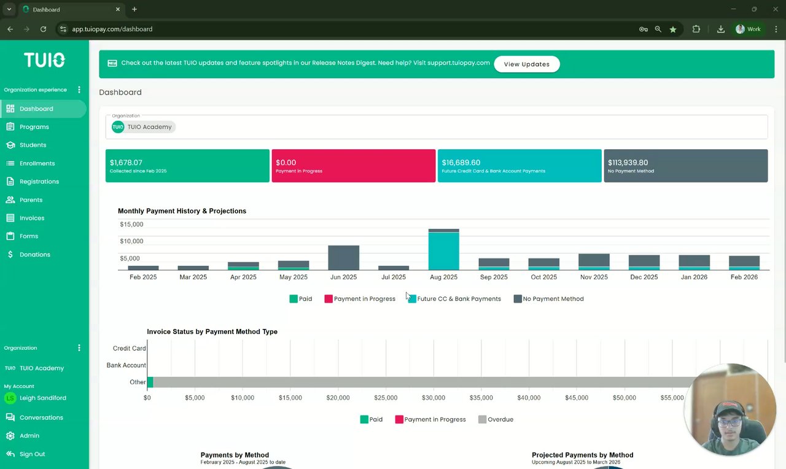
Task: Open the browser extensions puzzle icon
Action: click(x=696, y=29)
